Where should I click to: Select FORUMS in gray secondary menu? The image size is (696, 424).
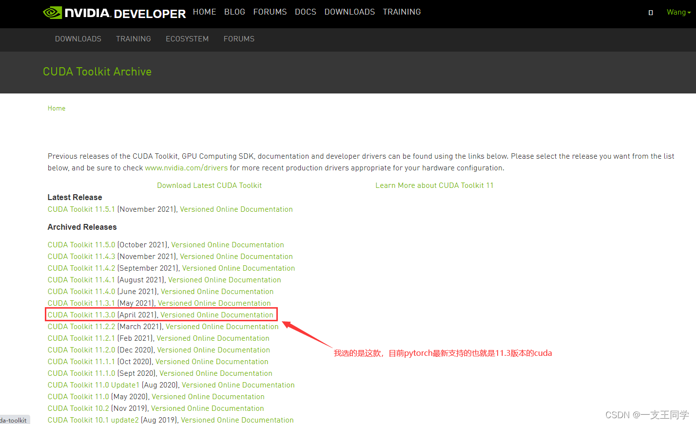[x=239, y=39]
